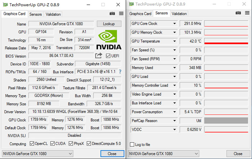
Task: Toggle the PhysX checkbox
Action: point(71,144)
